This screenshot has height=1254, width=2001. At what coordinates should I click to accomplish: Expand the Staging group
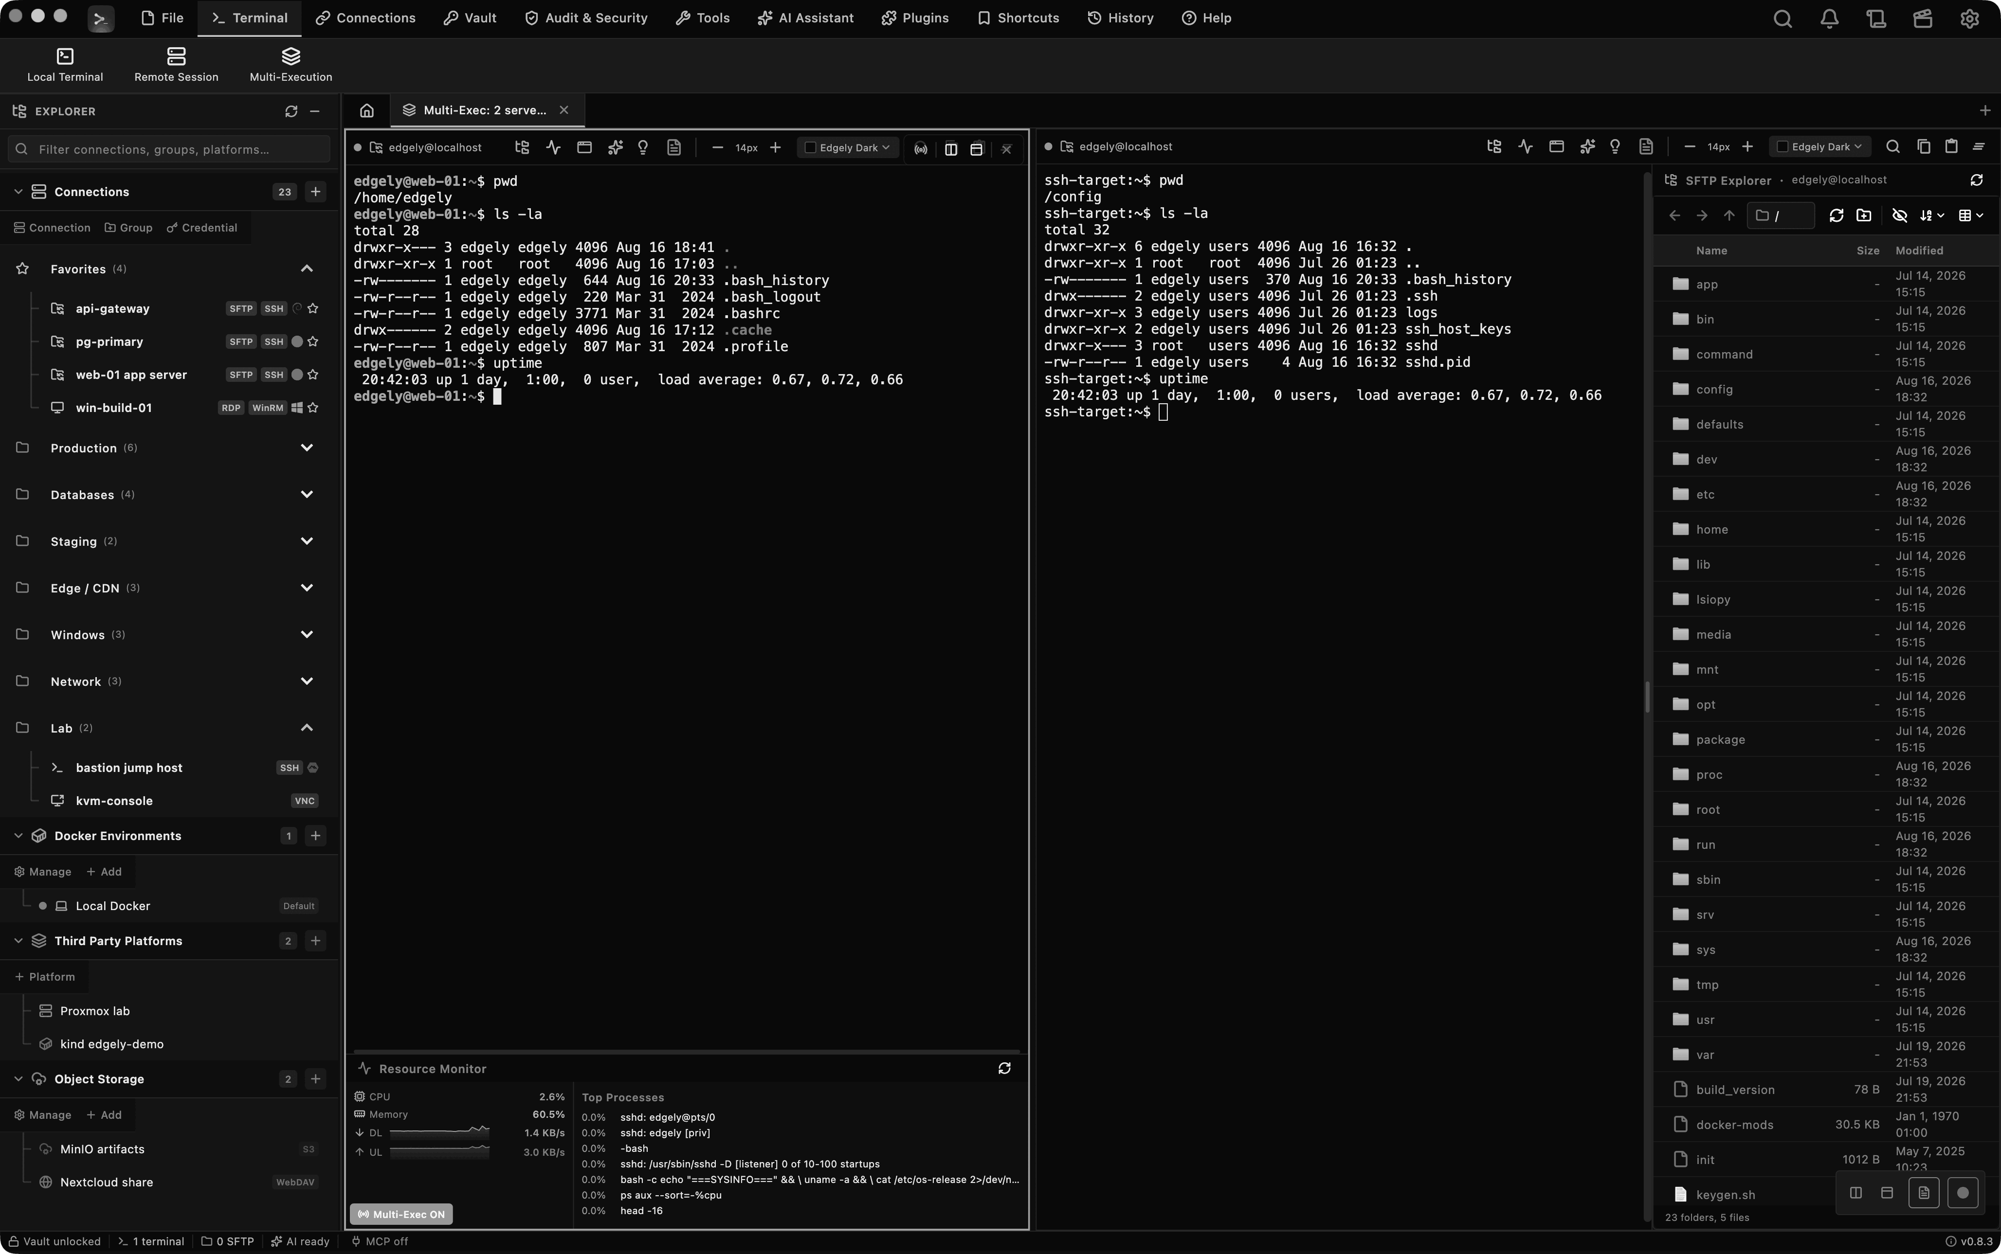click(306, 541)
